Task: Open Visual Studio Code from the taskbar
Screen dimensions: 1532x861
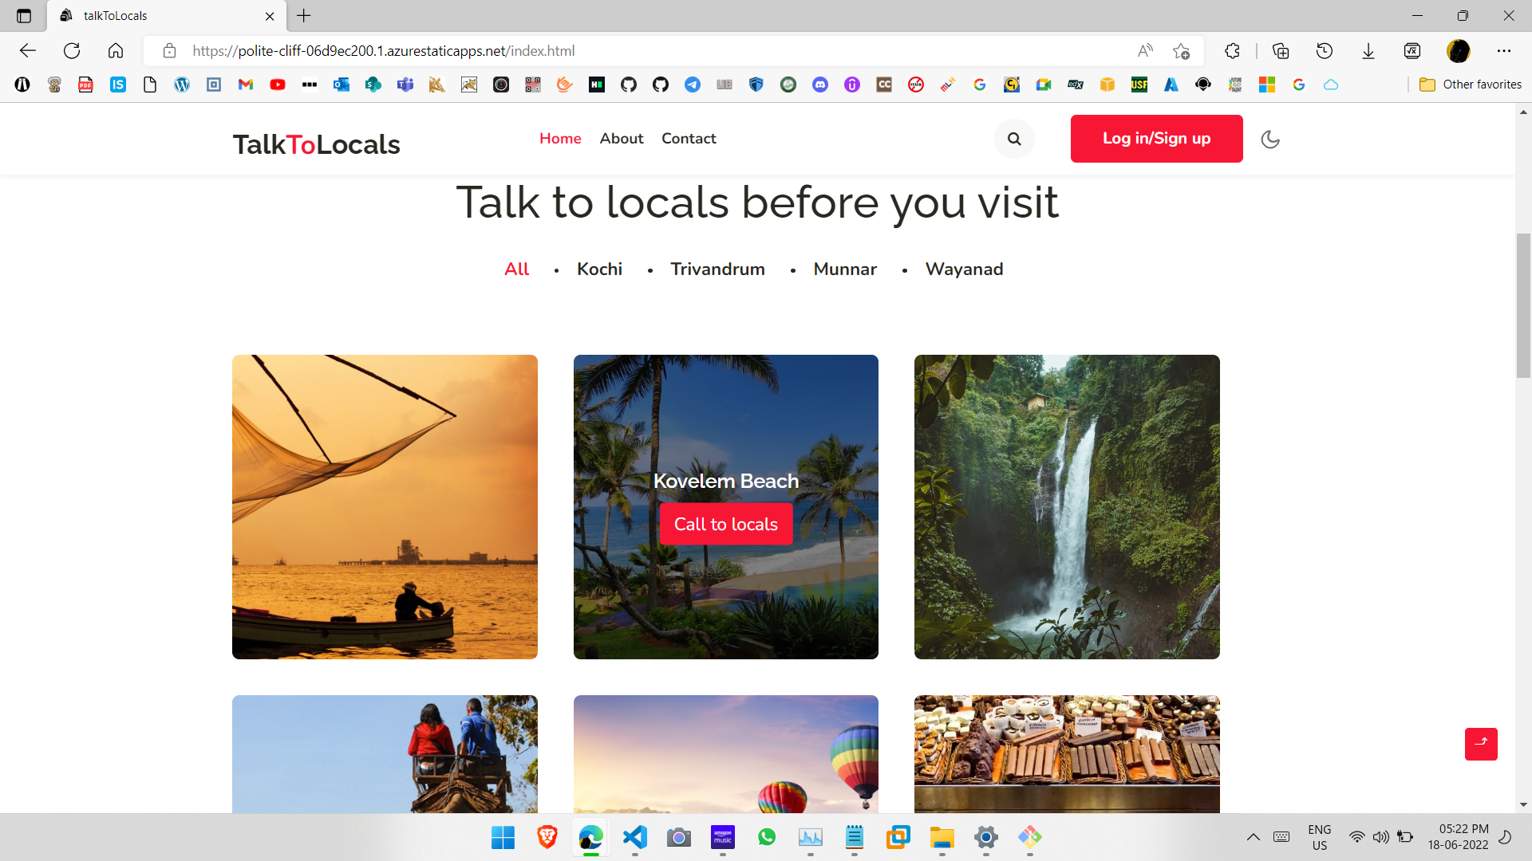Action: [x=635, y=837]
